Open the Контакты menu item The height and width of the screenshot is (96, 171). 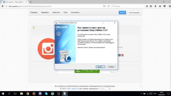click(75, 13)
